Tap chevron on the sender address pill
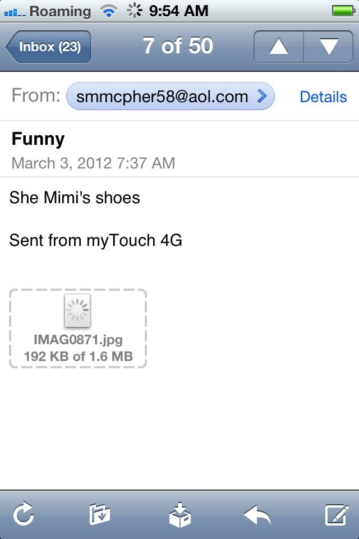 click(x=262, y=96)
